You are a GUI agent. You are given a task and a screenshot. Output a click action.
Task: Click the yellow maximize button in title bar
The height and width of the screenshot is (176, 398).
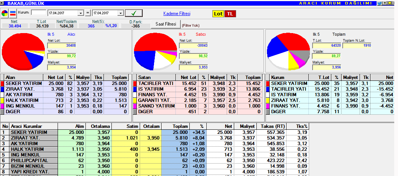point(389,3)
